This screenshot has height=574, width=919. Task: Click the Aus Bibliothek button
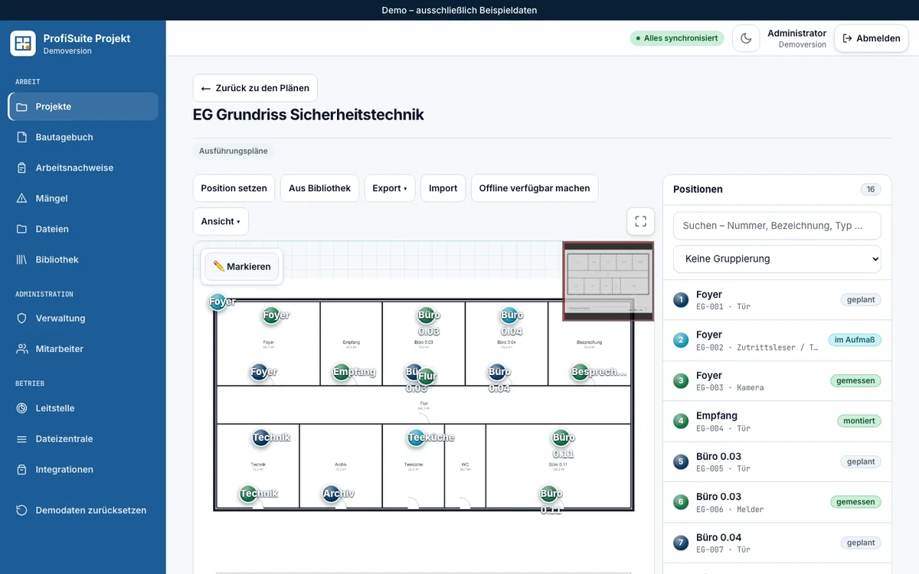pyautogui.click(x=319, y=188)
